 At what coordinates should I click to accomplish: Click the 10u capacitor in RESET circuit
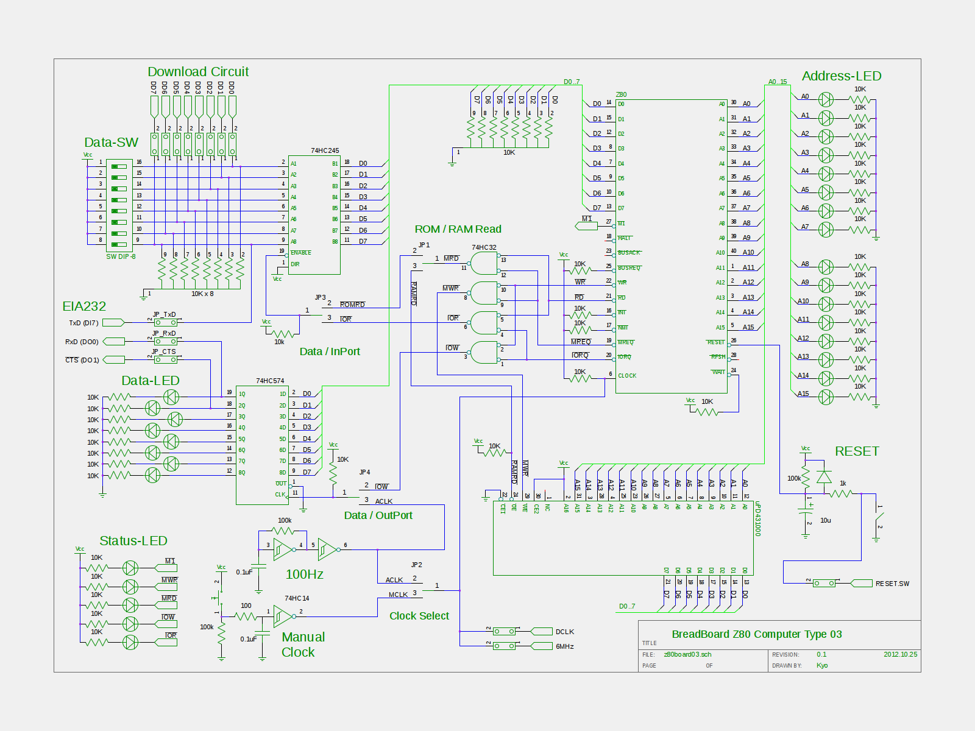tap(806, 514)
